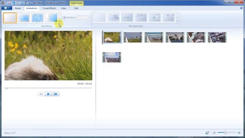Image resolution: width=245 pixels, height=138 pixels.
Task: Select the second storyboard clip thumbnail
Action: [133, 38]
